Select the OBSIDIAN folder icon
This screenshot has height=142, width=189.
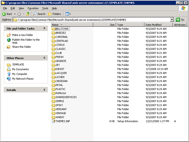(x=53, y=81)
